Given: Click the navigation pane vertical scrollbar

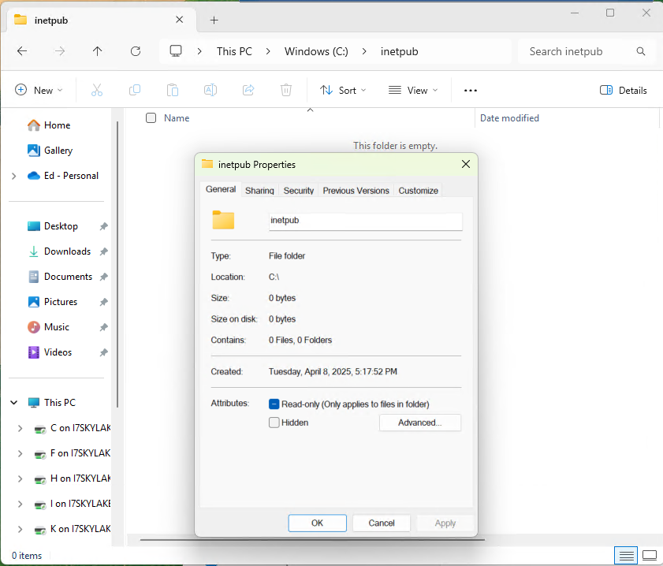Looking at the screenshot, I should coord(117,264).
